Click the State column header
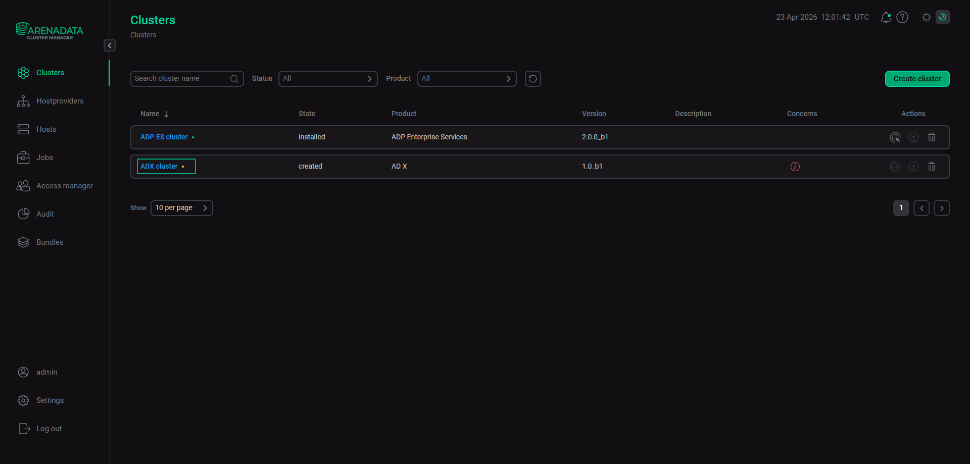 click(307, 114)
